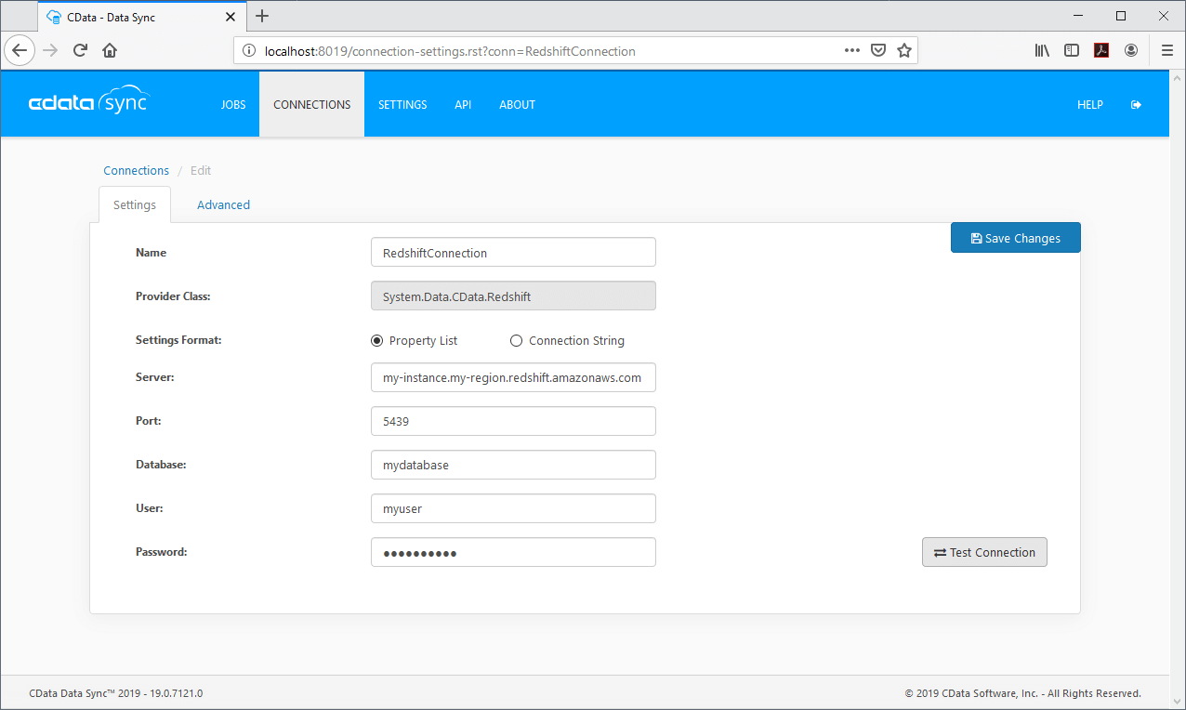Select the CData - Data Sync browser tab
Viewport: 1186px width, 710px height.
[x=142, y=17]
